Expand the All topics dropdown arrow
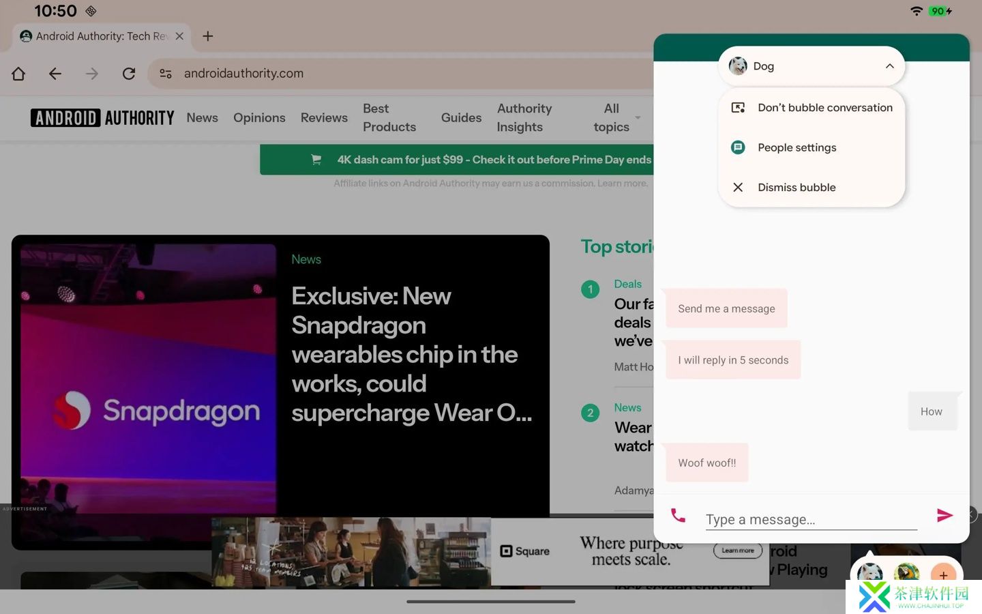Screen dimensions: 982x614 (638, 118)
